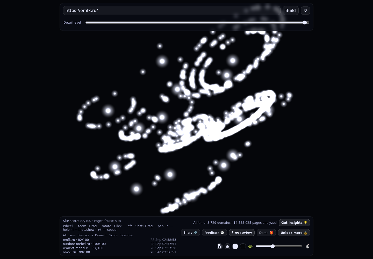Click the round dot icon button
The width and height of the screenshot is (373, 259).
pos(227,246)
